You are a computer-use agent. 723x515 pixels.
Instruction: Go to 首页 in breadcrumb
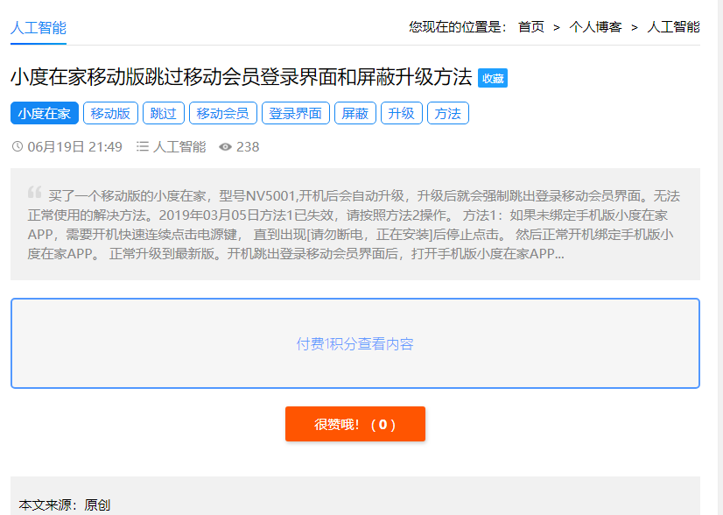(x=531, y=27)
